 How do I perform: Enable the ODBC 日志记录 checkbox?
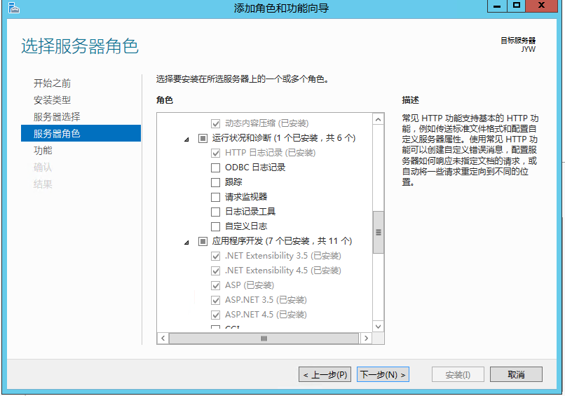[x=216, y=168]
